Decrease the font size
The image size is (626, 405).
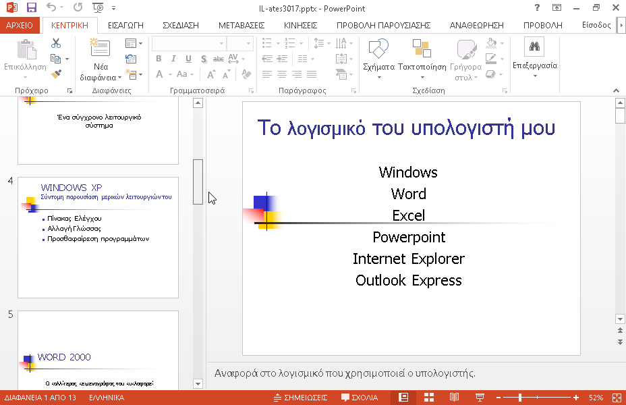point(227,74)
